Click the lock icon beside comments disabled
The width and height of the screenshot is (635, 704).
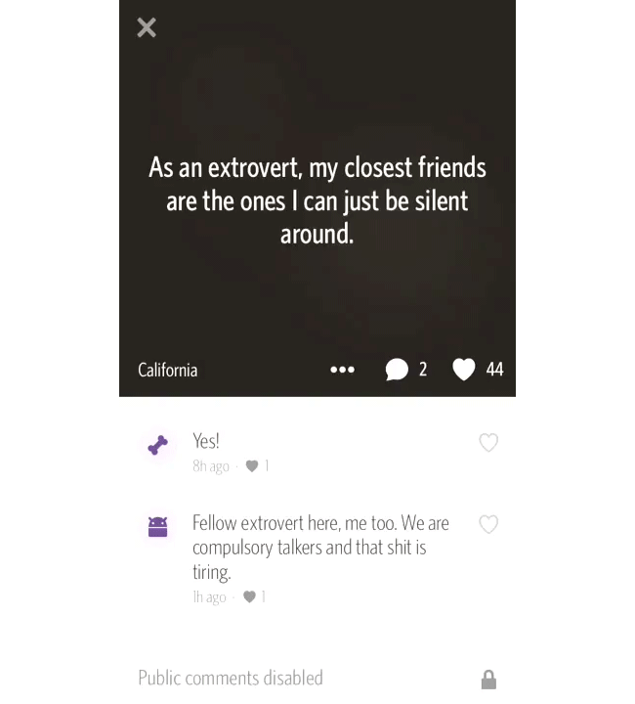(x=488, y=680)
